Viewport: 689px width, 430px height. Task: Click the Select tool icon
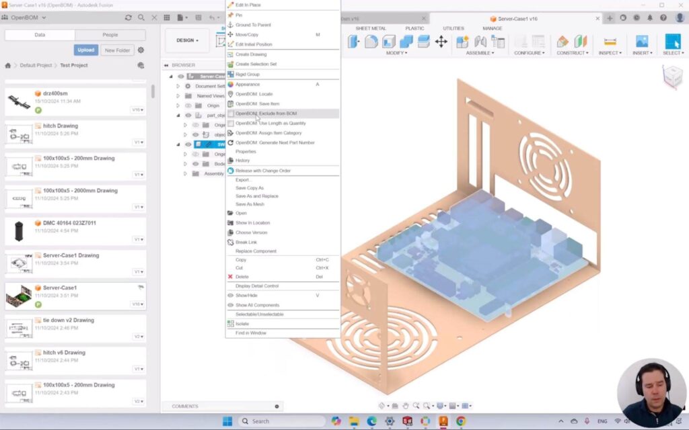673,41
